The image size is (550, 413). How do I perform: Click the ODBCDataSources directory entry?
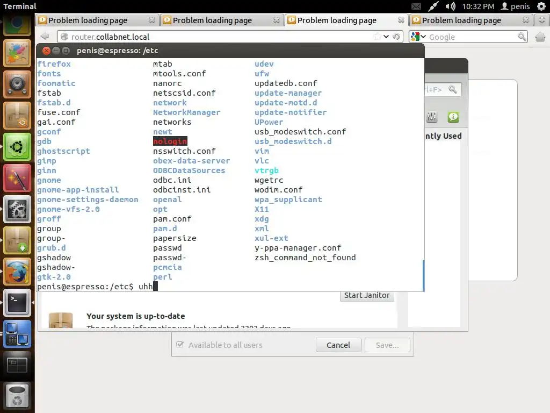(189, 170)
